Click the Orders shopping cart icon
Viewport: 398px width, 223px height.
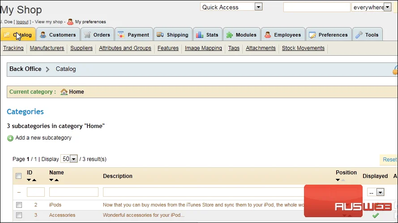pos(87,35)
